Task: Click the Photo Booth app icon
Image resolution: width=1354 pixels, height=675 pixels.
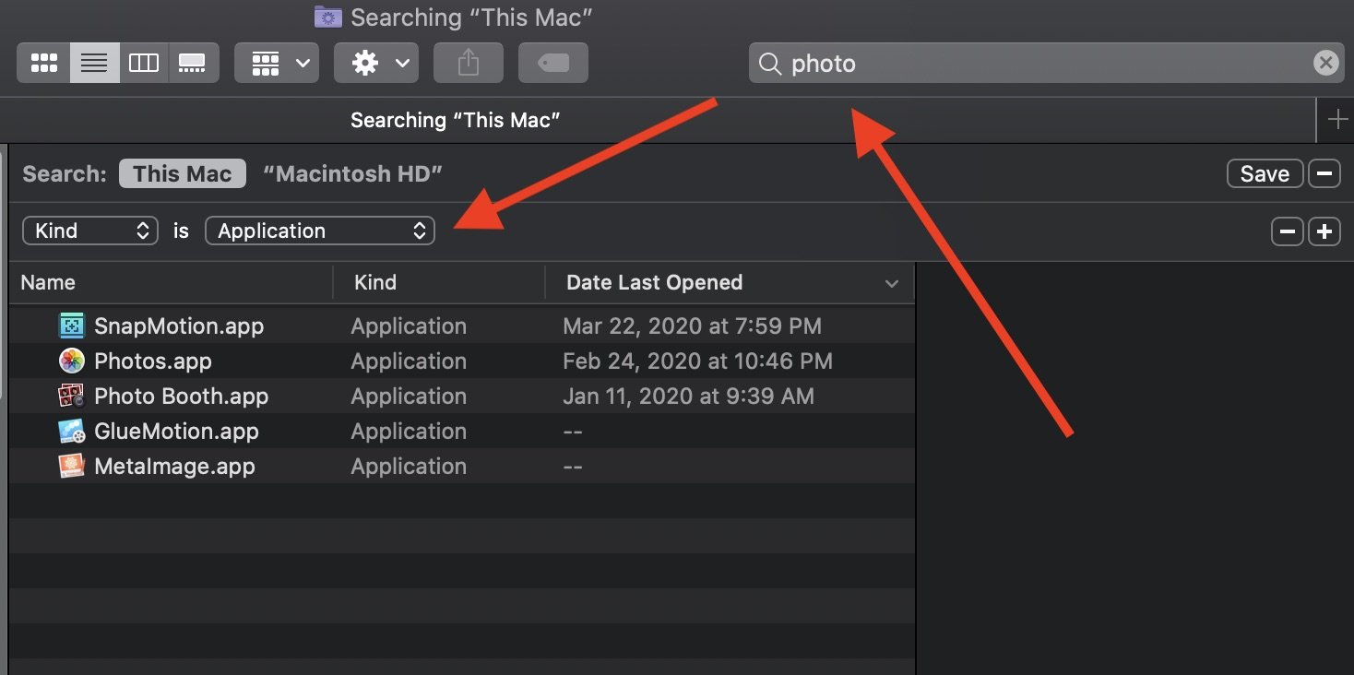Action: click(72, 396)
